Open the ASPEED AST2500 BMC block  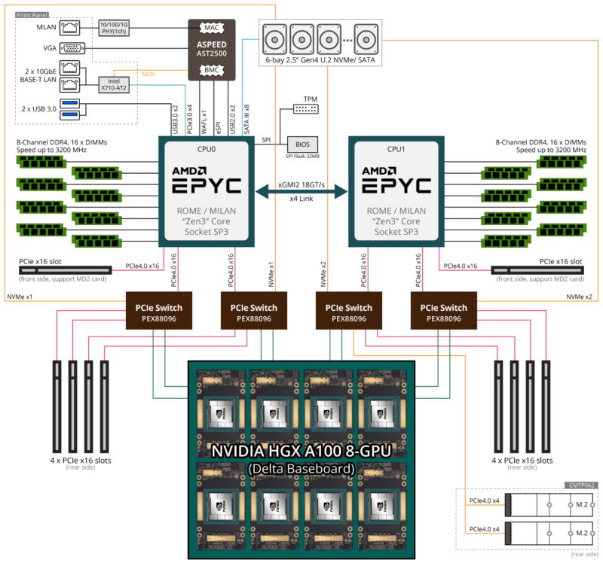coord(211,50)
